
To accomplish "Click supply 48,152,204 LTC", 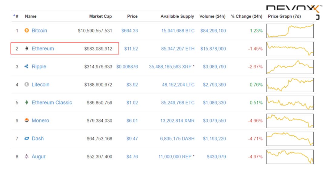I will click(x=178, y=85).
